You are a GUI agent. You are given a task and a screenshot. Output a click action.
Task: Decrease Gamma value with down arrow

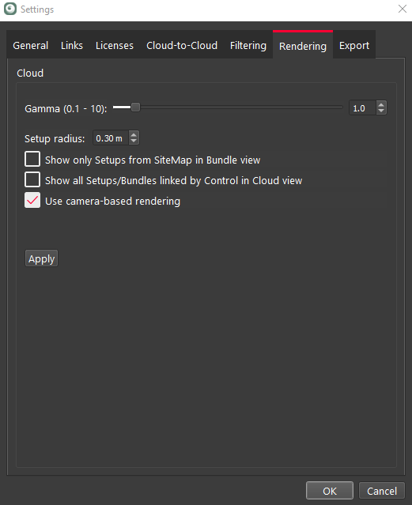pos(381,111)
